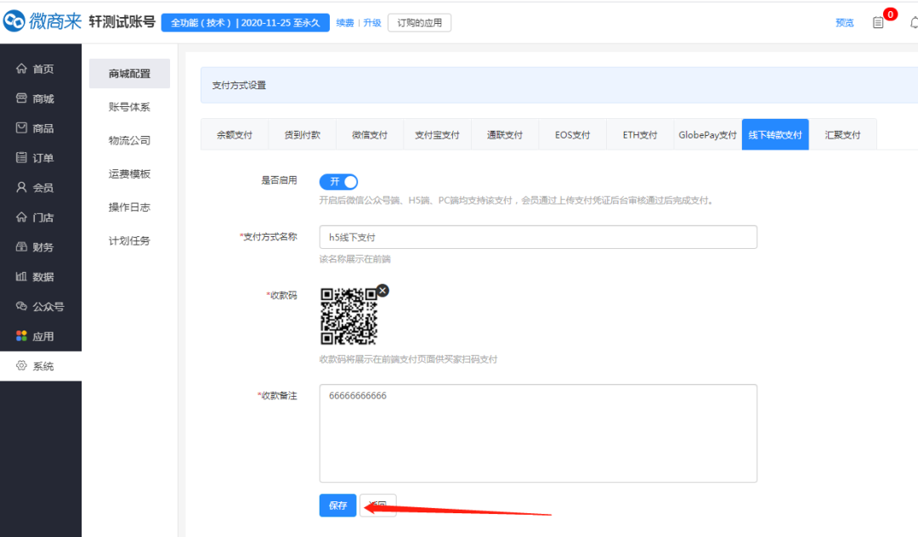
Task: Switch to 微信支付 tab
Action: [x=370, y=134]
